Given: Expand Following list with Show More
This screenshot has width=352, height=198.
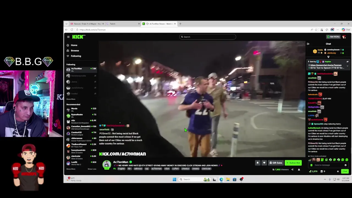Looking at the screenshot, I should pos(71,99).
